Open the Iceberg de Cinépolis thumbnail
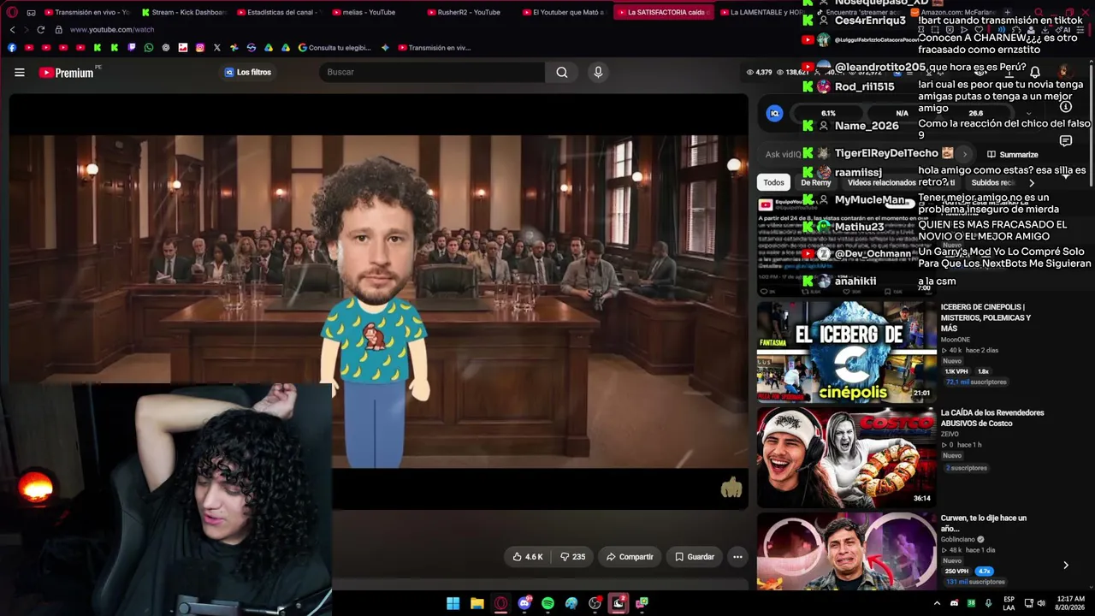 846,351
